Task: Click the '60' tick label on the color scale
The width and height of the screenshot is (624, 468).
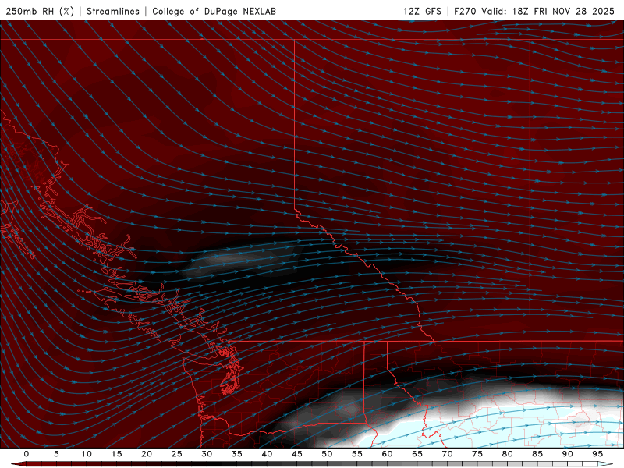Action: 387,454
